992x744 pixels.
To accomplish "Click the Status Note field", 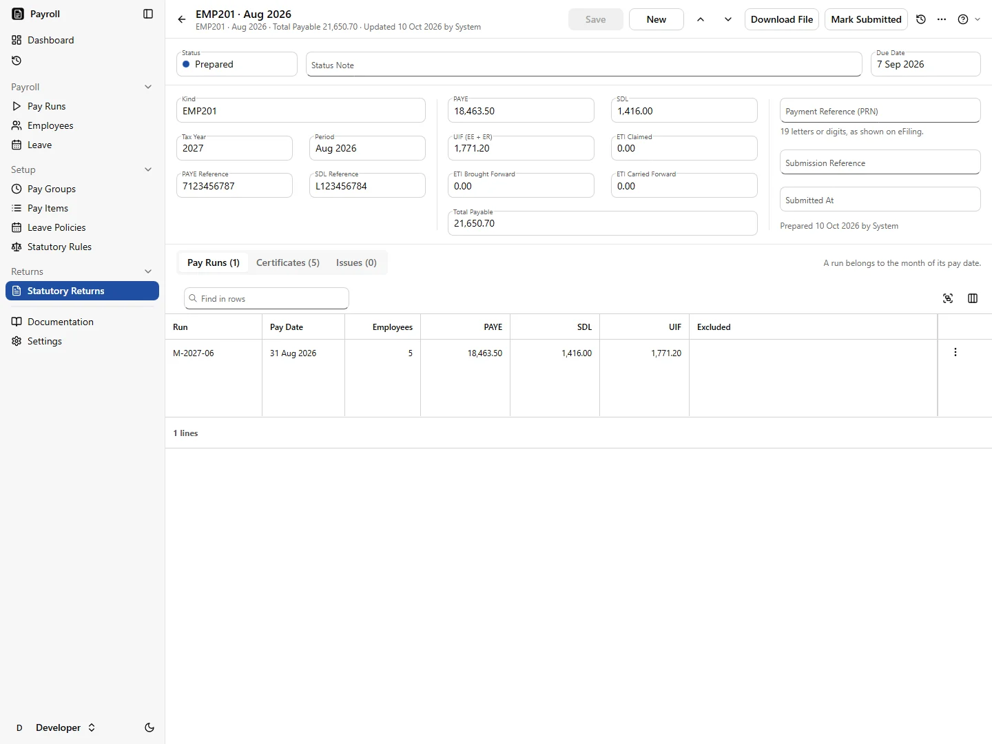I will 584,64.
